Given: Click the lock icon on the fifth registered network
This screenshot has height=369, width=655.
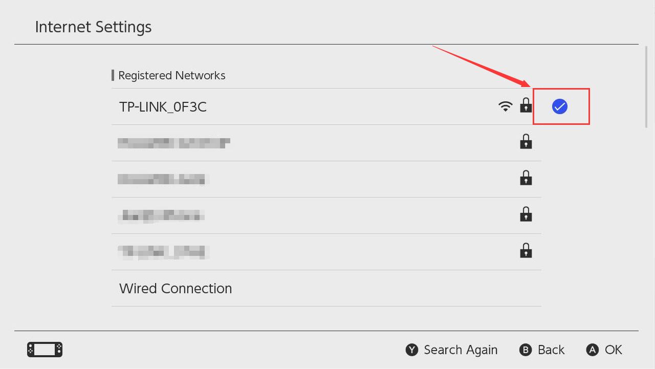Looking at the screenshot, I should click(526, 251).
